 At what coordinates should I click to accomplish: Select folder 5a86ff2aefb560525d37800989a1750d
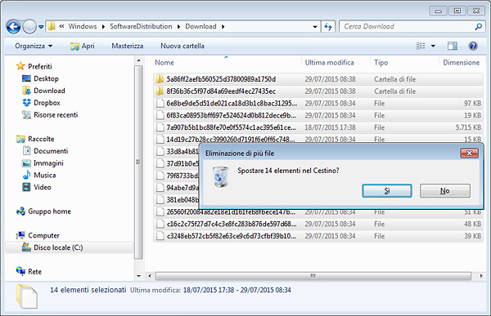point(318,79)
